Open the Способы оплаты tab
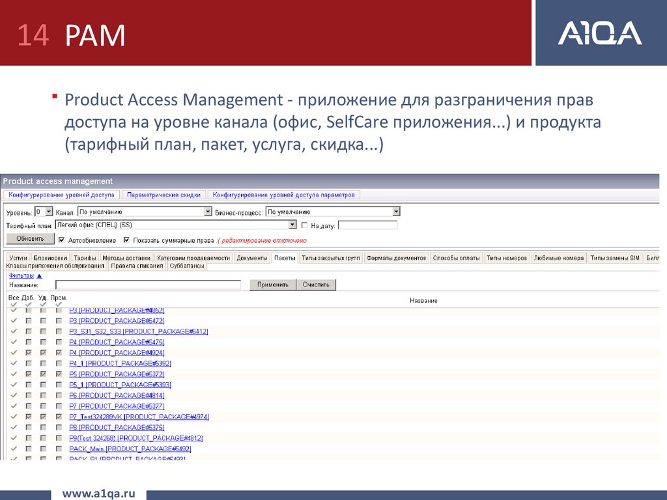This screenshot has width=667, height=500. click(x=457, y=258)
